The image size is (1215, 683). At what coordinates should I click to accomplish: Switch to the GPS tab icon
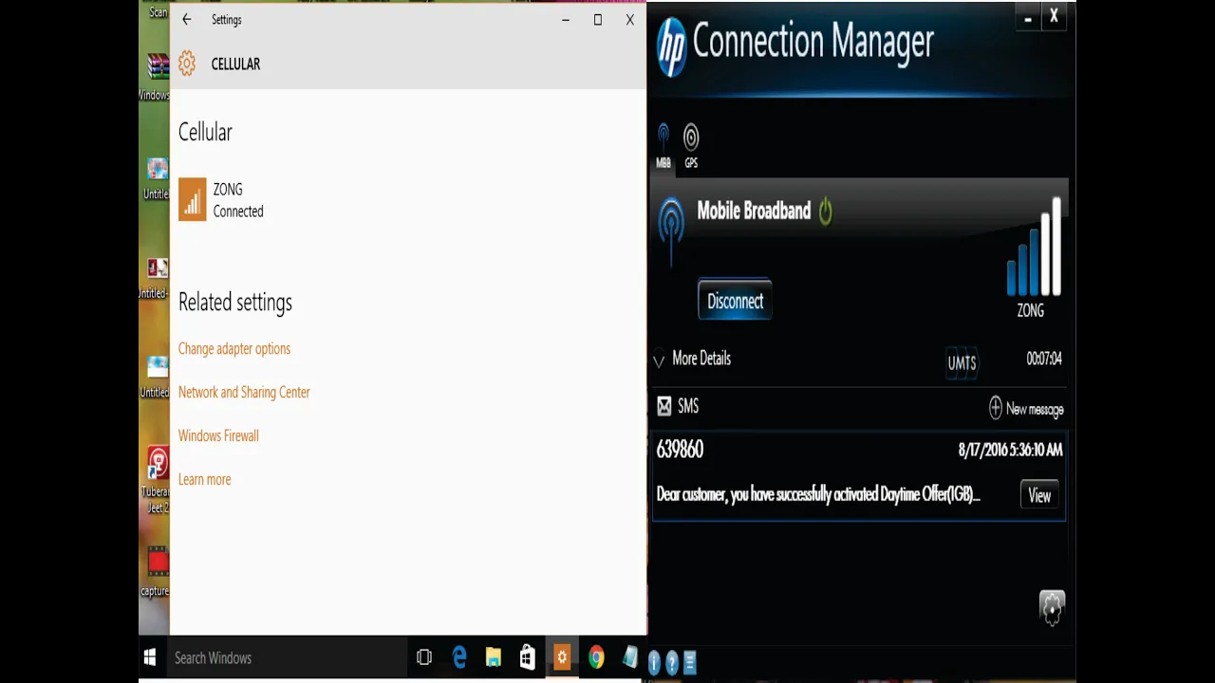691,146
